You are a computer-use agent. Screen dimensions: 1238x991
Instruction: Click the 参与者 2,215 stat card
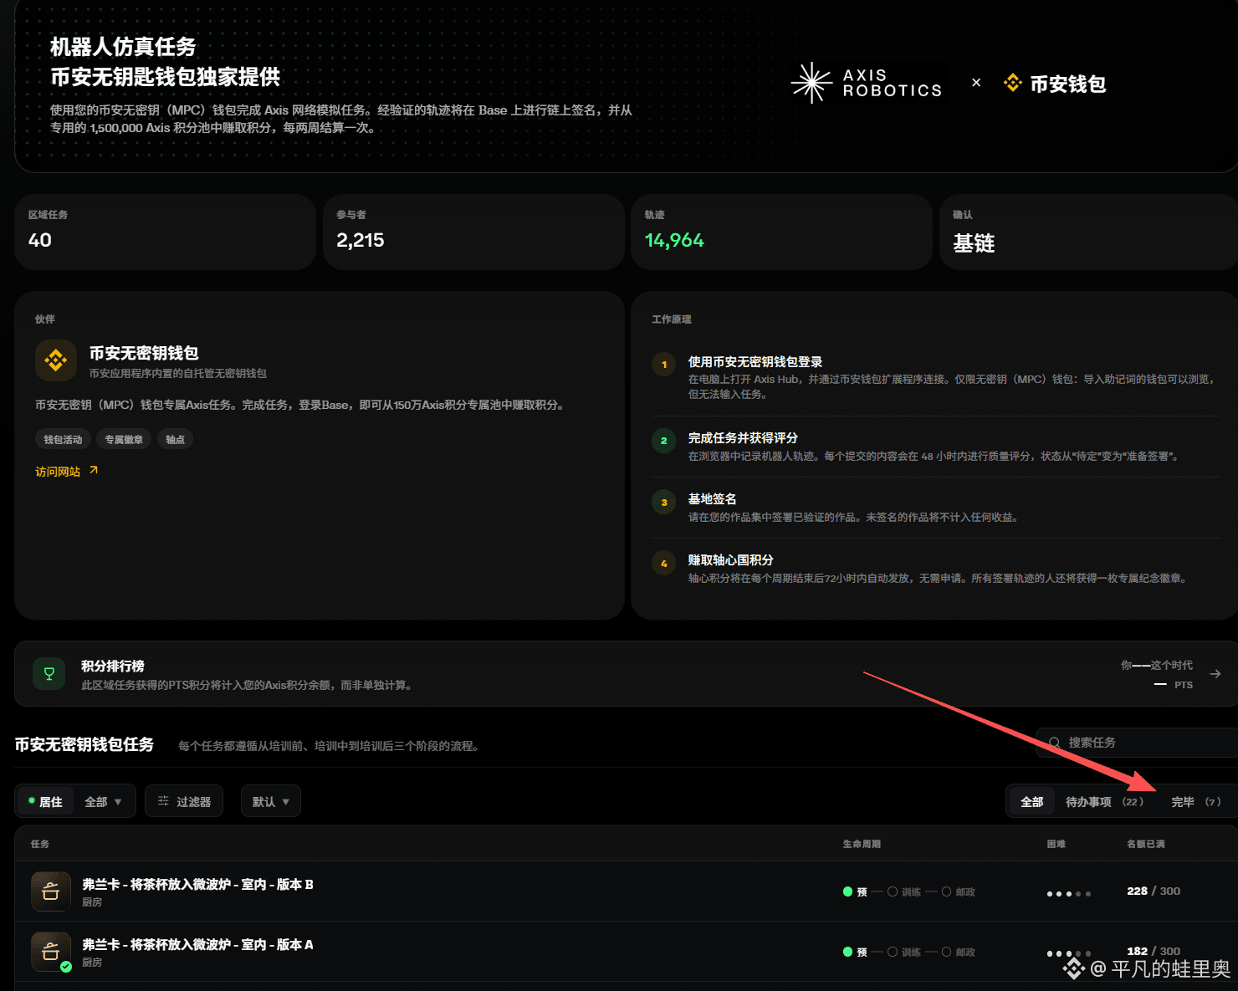(x=473, y=232)
